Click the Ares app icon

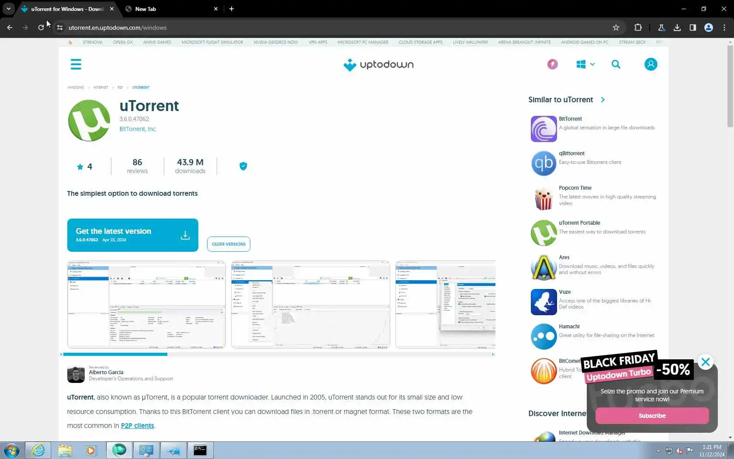[544, 268]
